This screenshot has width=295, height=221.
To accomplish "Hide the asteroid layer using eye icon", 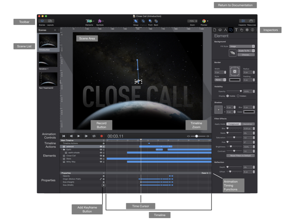I will point(101,146).
